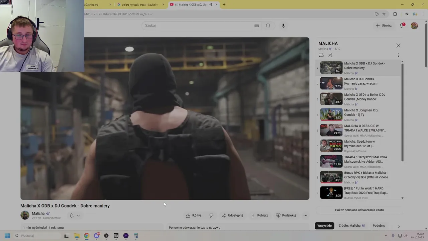Dislike the video
The height and width of the screenshot is (241, 428).
click(x=211, y=216)
